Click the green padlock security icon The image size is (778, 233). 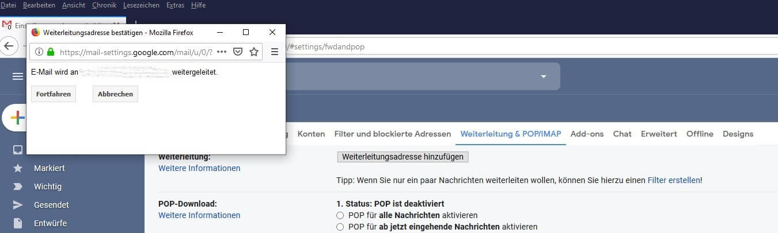click(51, 52)
